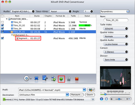Sort by the Statut column header

87,16
